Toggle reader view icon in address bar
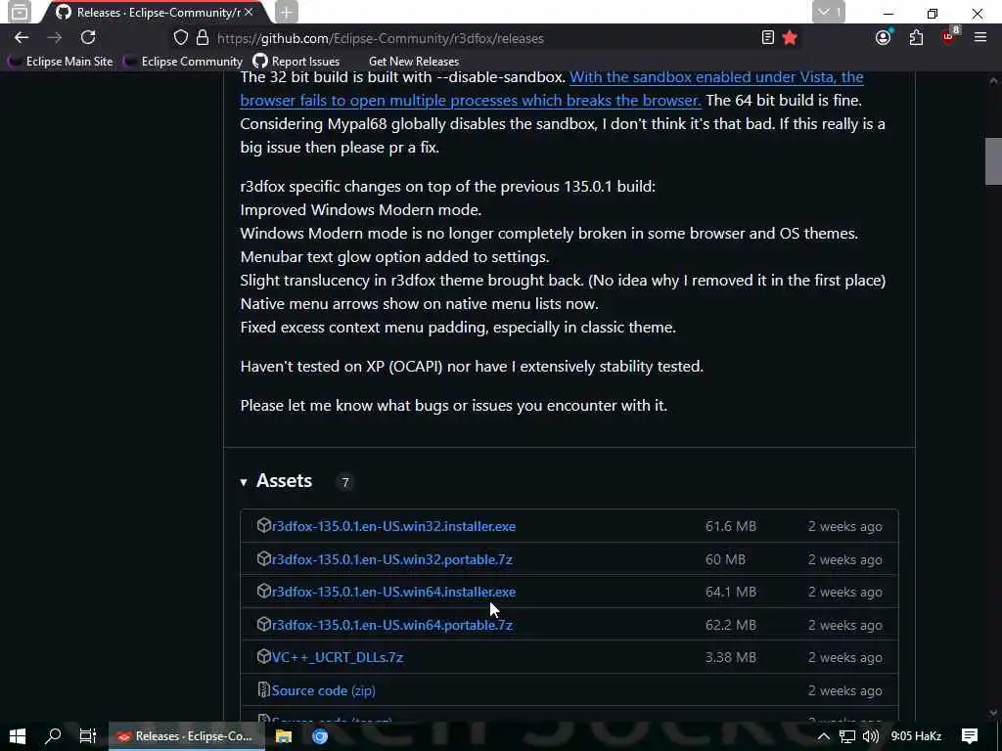Viewport: 1002px width, 751px height. (768, 38)
